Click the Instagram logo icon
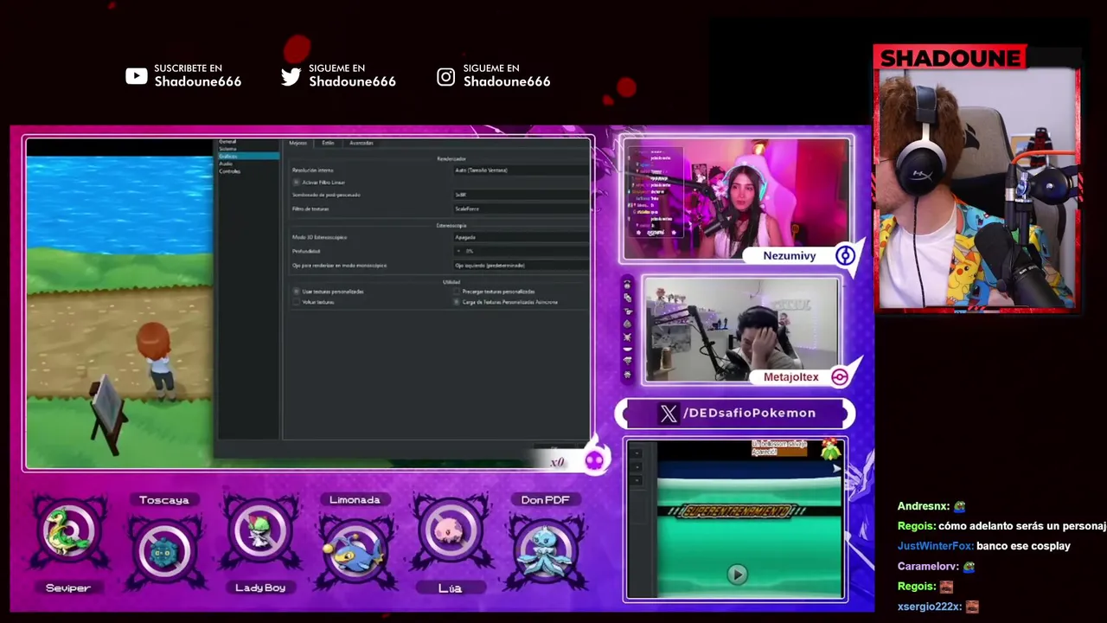The height and width of the screenshot is (623, 1107). coord(445,76)
